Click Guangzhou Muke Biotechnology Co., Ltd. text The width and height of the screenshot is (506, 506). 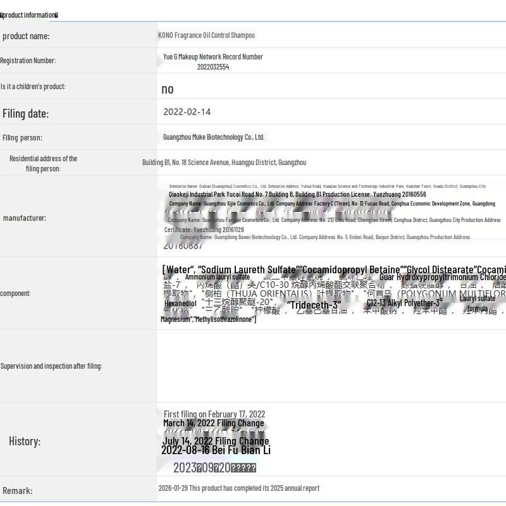pyautogui.click(x=214, y=137)
